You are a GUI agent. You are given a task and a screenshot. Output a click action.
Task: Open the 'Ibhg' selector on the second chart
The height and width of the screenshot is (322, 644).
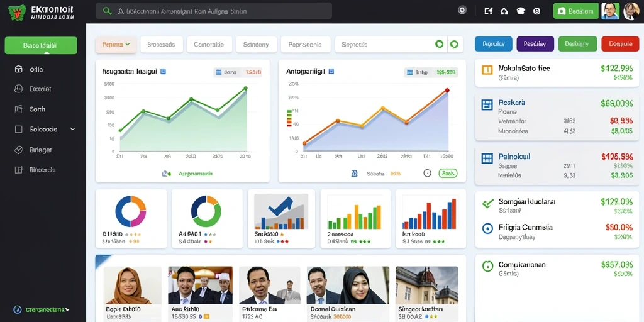[x=430, y=72]
